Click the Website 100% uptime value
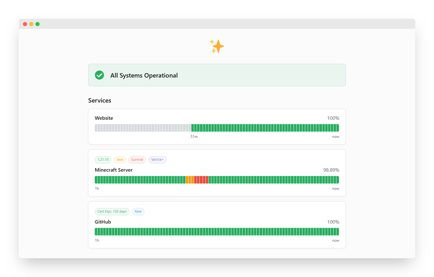Screen dimensions: 434x277 333,118
